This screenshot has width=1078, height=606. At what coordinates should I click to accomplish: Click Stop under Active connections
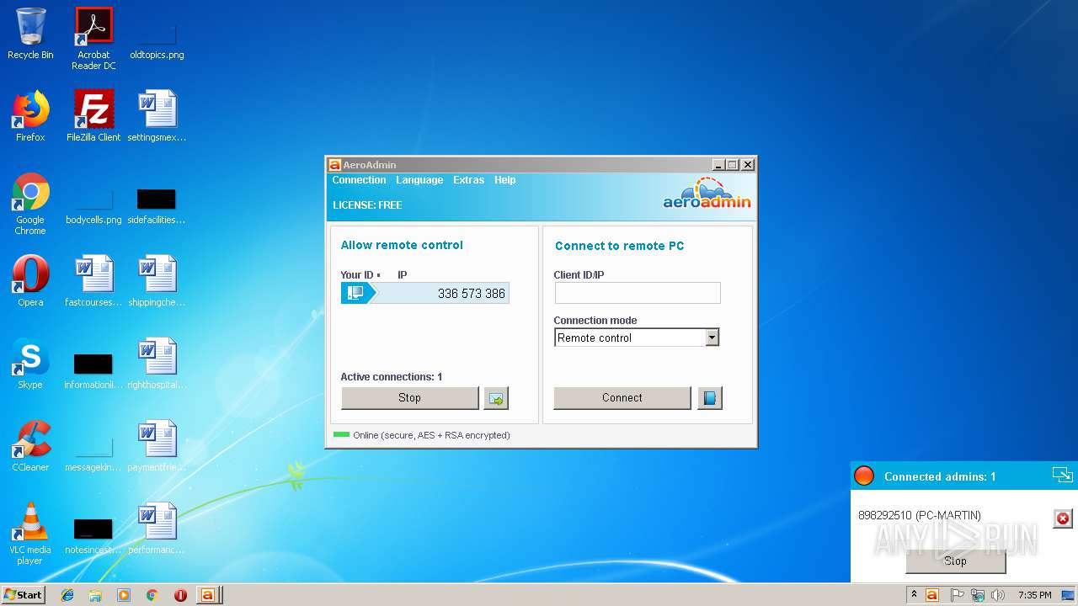409,398
